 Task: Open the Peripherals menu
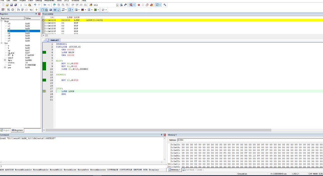click(49, 1)
